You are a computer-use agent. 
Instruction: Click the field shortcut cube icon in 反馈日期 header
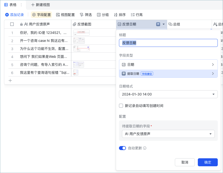pos(158,24)
